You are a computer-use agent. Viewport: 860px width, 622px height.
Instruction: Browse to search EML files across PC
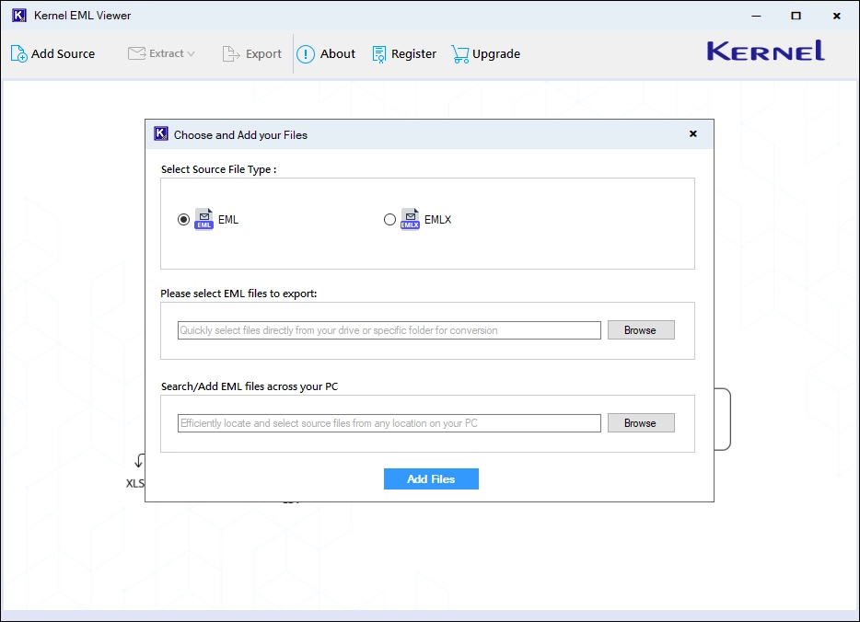click(x=641, y=423)
